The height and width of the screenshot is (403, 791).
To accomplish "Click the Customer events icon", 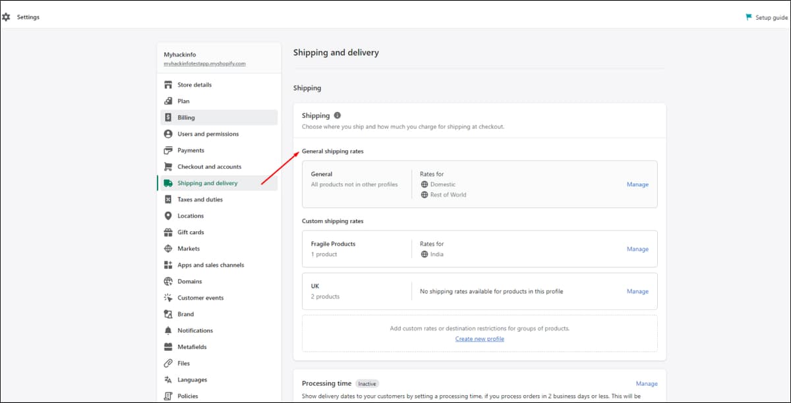I will coord(168,298).
